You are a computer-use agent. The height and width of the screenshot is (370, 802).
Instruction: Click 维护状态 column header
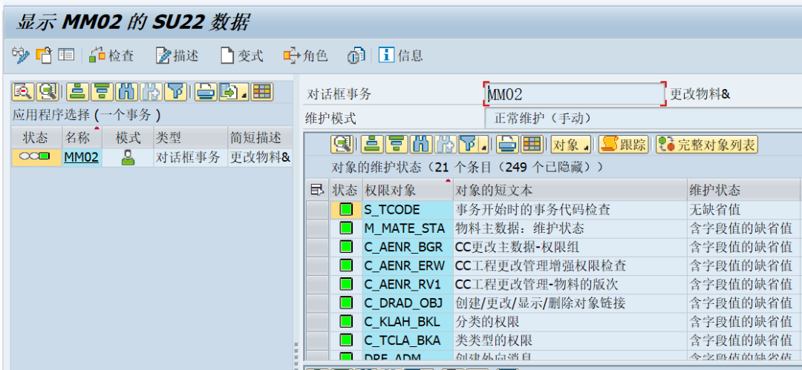click(x=744, y=191)
